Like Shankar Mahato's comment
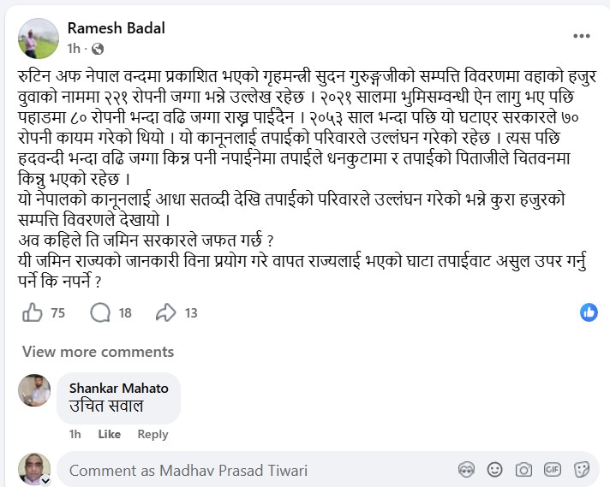The width and height of the screenshot is (610, 487). pyautogui.click(x=109, y=434)
